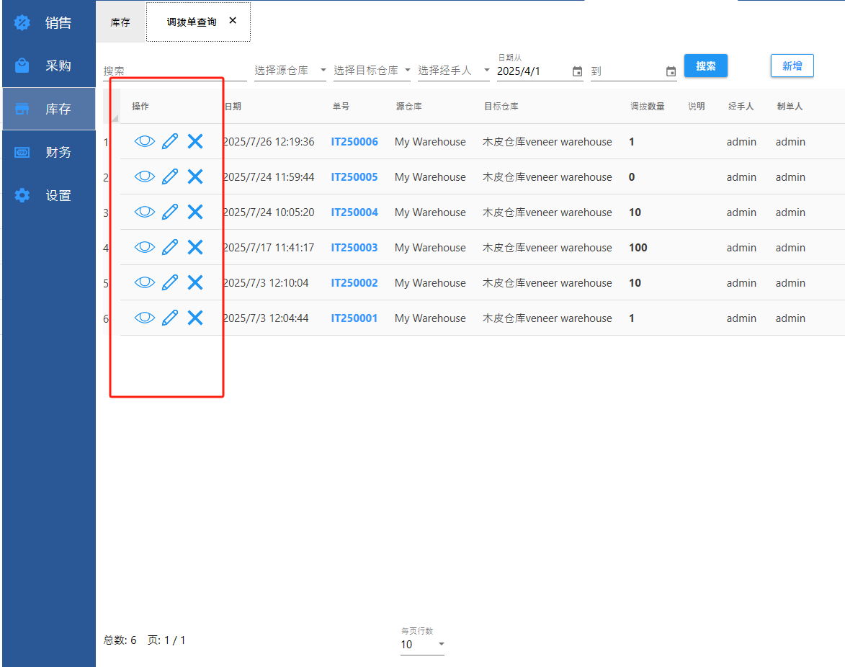The image size is (845, 667).
Task: Click the 搜索 text input field
Action: point(174,71)
